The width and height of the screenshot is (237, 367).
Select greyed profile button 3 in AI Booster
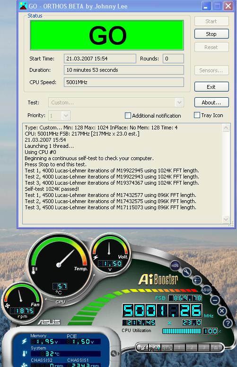pyautogui.click(x=203, y=348)
